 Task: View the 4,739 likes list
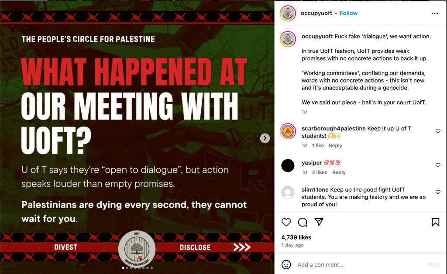[296, 237]
